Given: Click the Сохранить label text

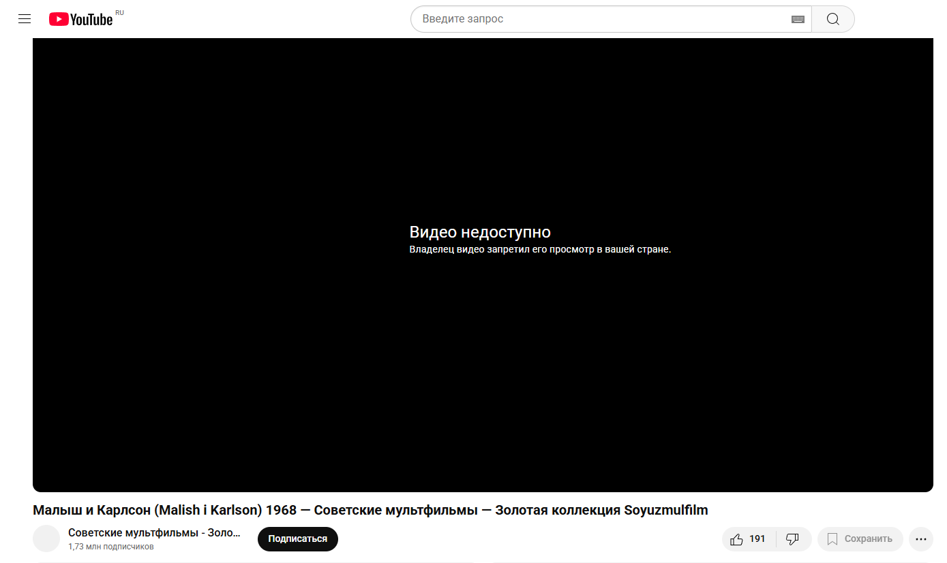Looking at the screenshot, I should coord(868,539).
